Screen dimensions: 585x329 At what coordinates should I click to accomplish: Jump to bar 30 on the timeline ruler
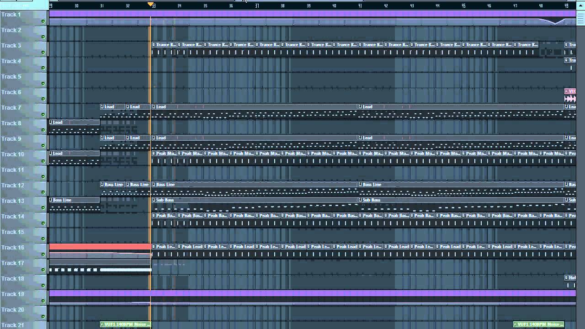[76, 5]
